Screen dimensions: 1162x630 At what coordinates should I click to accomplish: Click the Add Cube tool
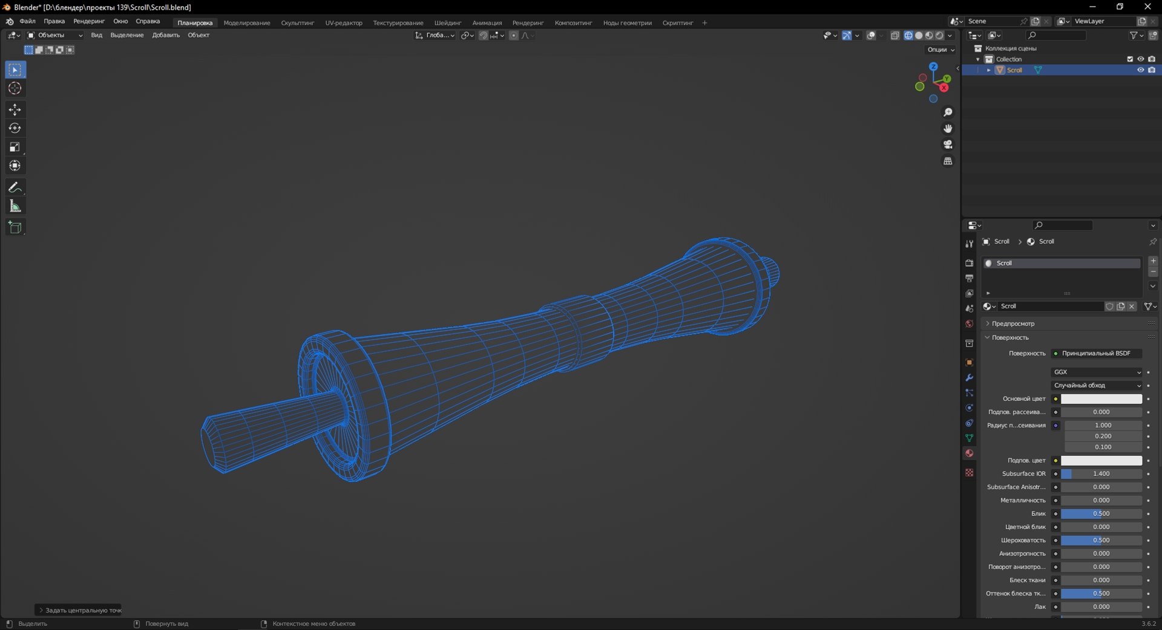[x=15, y=227]
